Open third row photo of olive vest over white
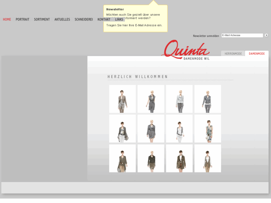The height and width of the screenshot is (203, 271). coord(208,158)
